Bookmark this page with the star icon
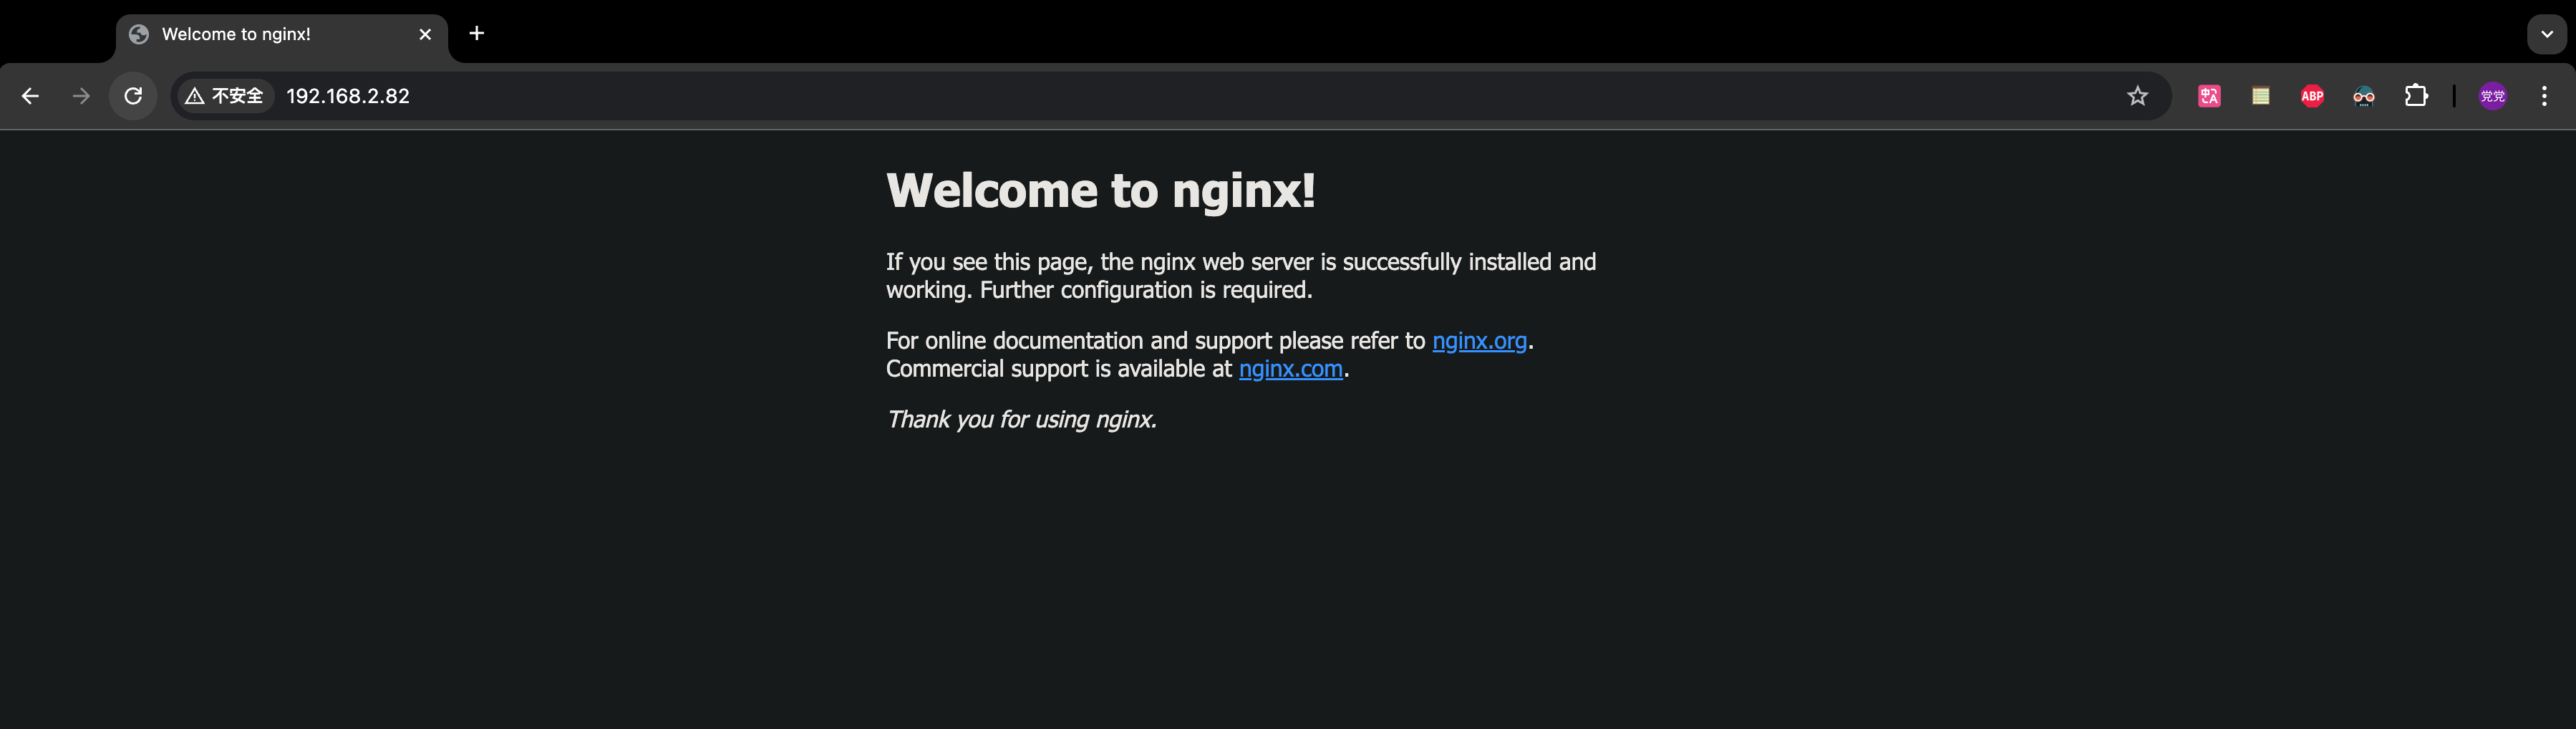This screenshot has height=729, width=2576. 2137,96
